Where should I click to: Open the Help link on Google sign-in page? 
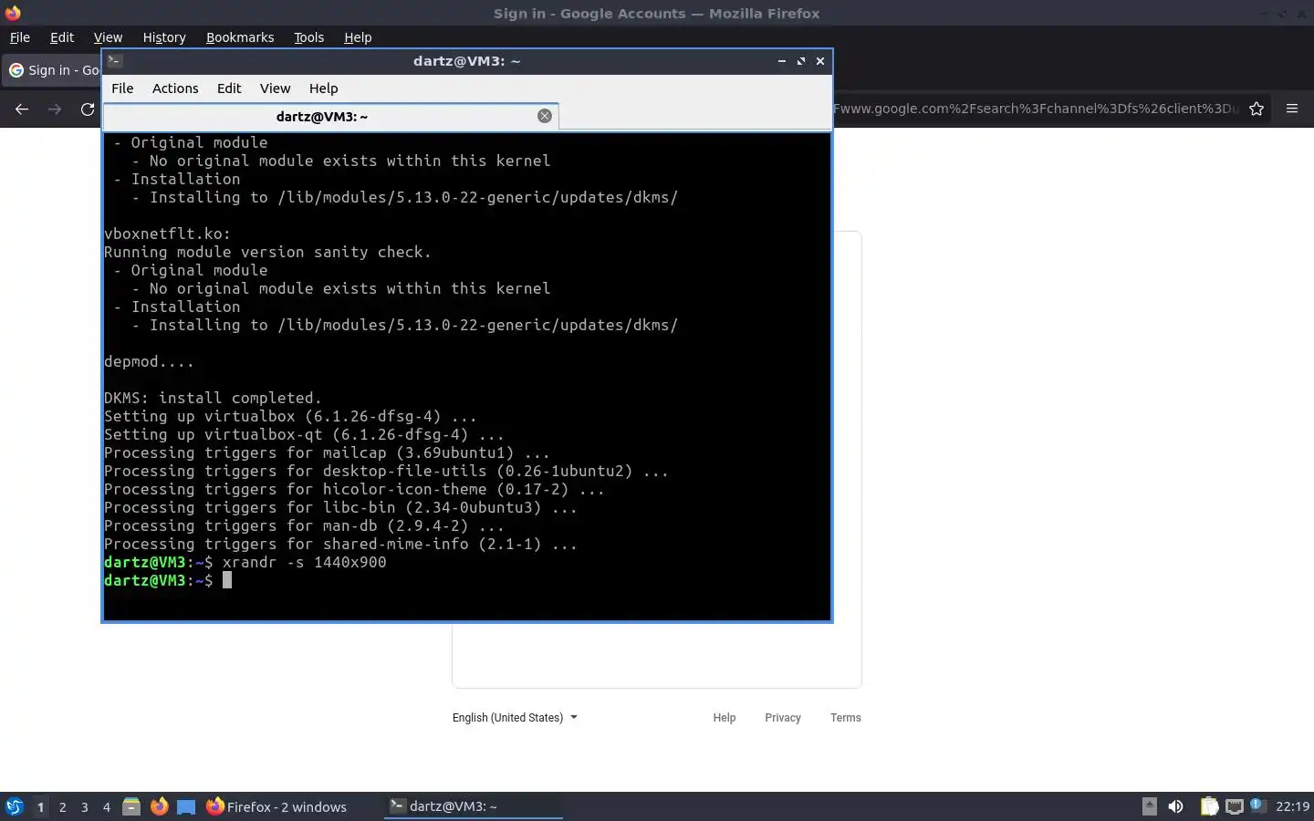pyautogui.click(x=725, y=718)
